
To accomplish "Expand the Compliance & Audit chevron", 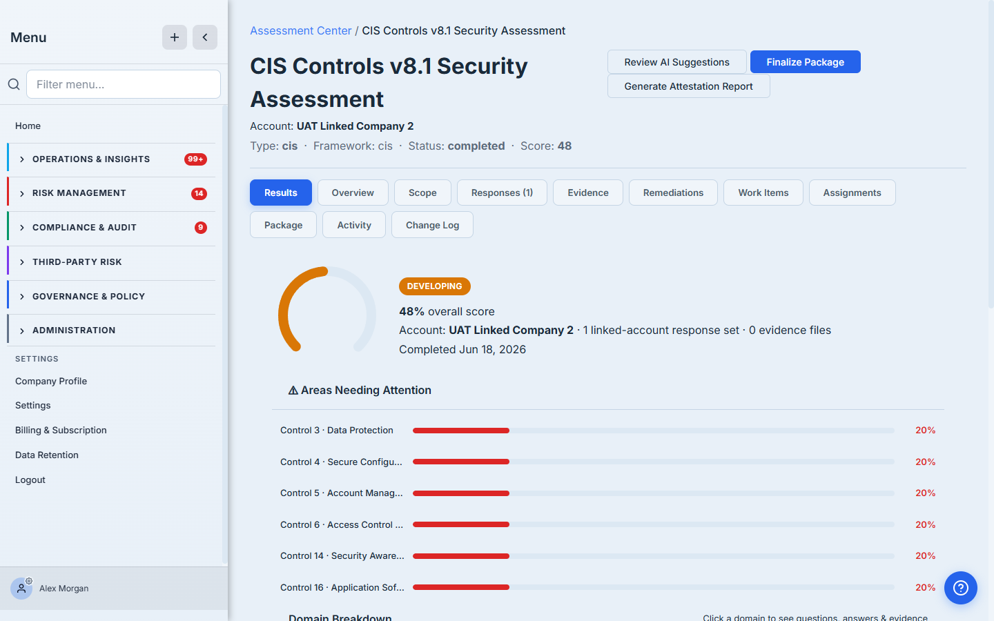I will coord(22,228).
